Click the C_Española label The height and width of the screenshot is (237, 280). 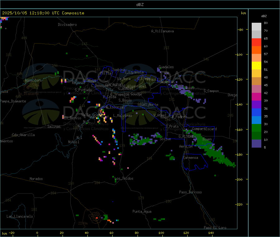134,72
